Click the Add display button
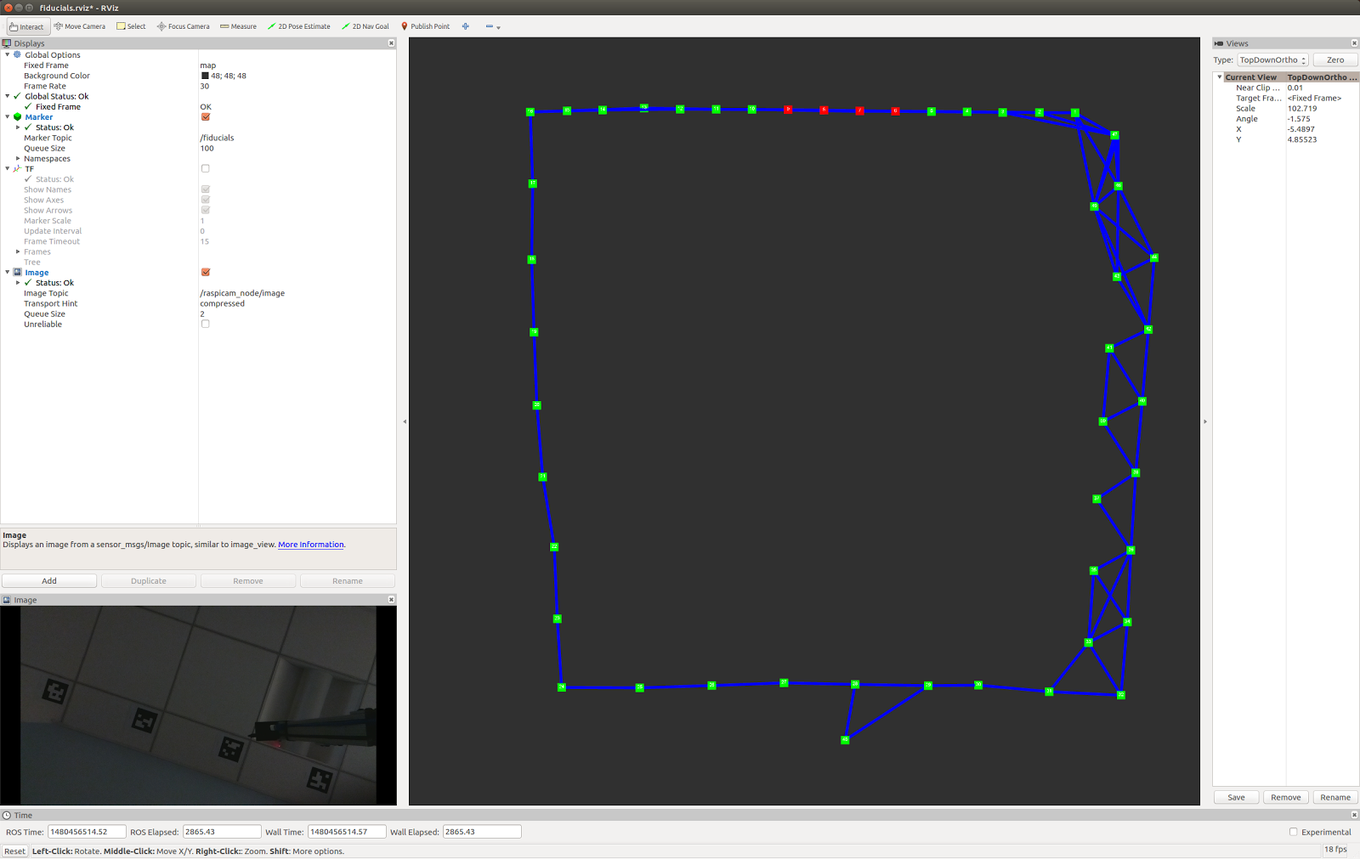The height and width of the screenshot is (859, 1360). tap(49, 581)
